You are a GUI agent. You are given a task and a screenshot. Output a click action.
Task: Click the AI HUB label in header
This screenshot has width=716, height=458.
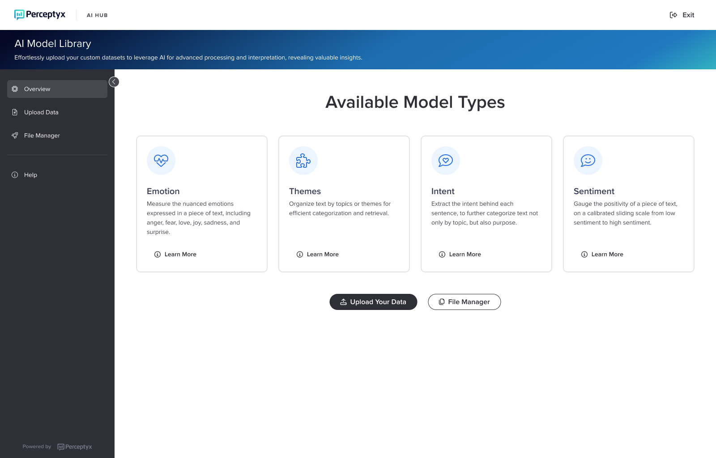pos(97,15)
